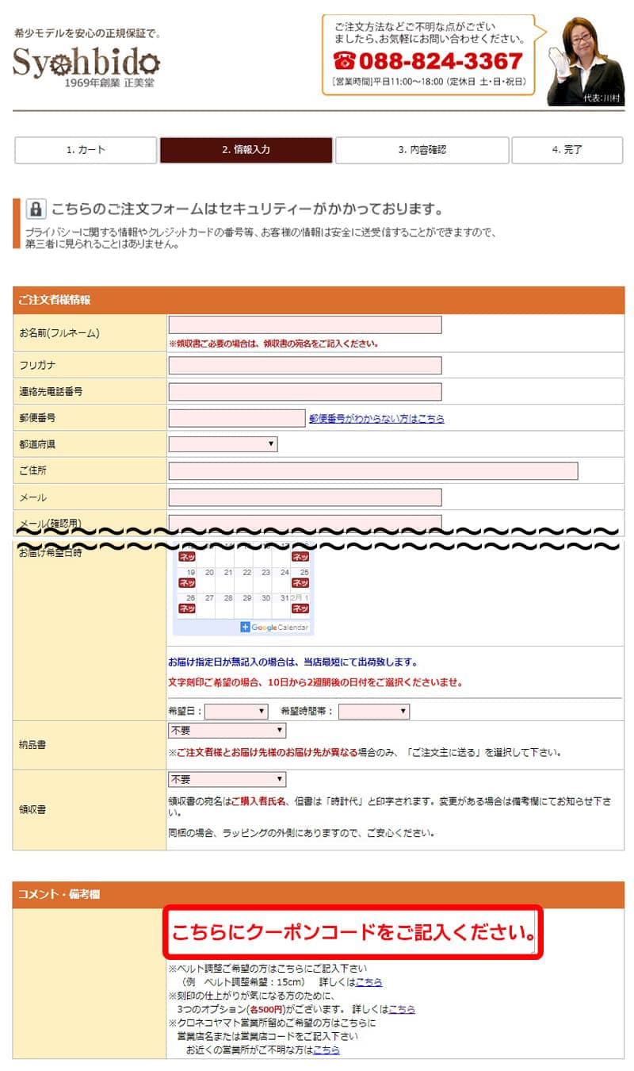The image size is (634, 1071).
Task: Open the 希望日 dropdown
Action: pos(237,712)
